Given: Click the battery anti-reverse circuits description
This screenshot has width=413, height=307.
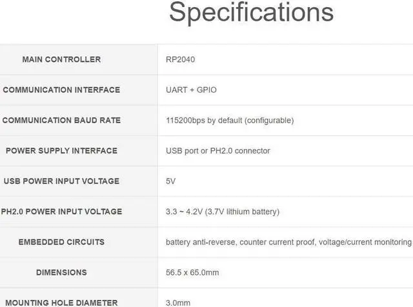Looking at the screenshot, I should point(288,242).
